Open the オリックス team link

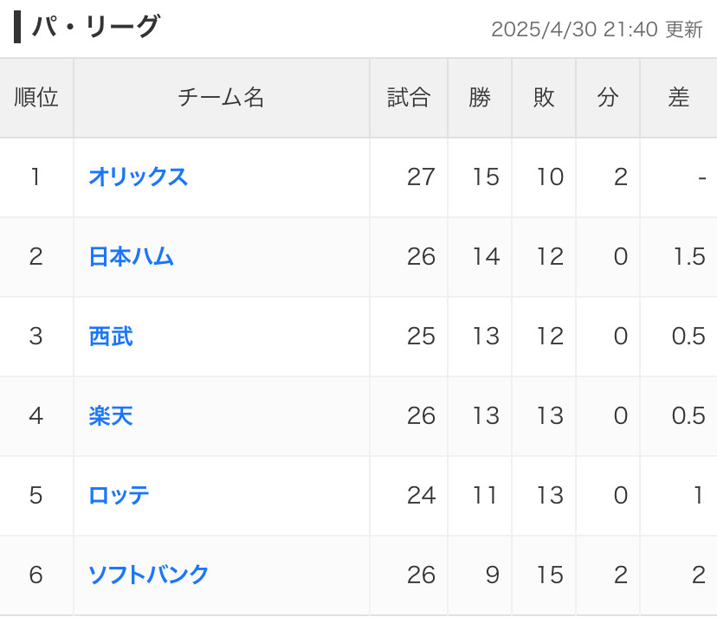click(138, 177)
